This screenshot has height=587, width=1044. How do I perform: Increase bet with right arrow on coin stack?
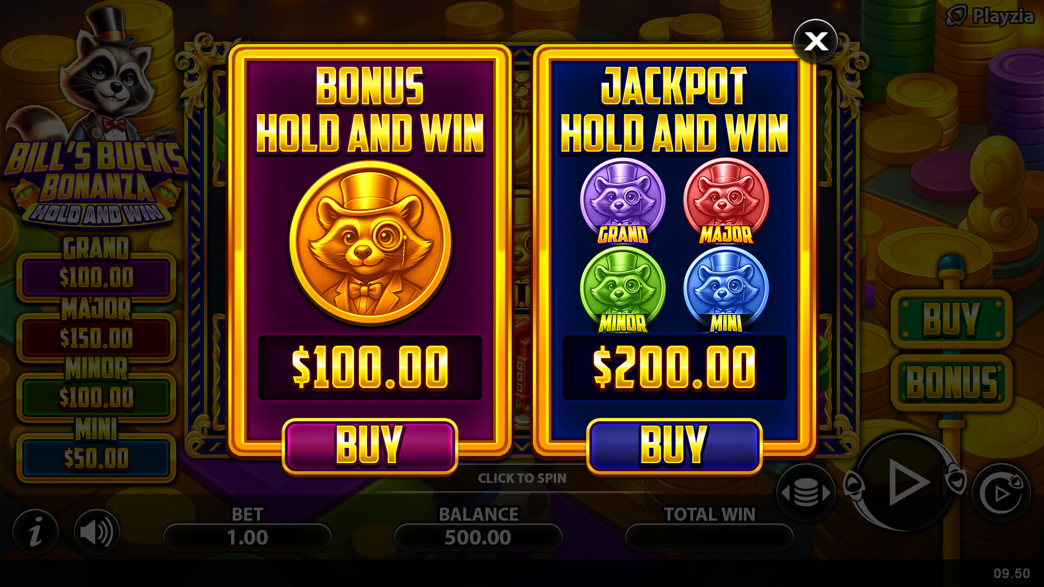tap(826, 493)
